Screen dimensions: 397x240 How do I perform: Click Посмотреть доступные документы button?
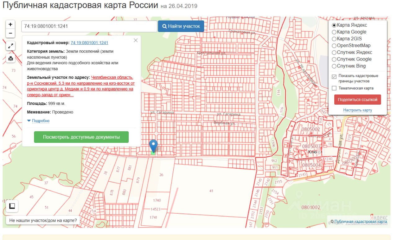coord(81,137)
